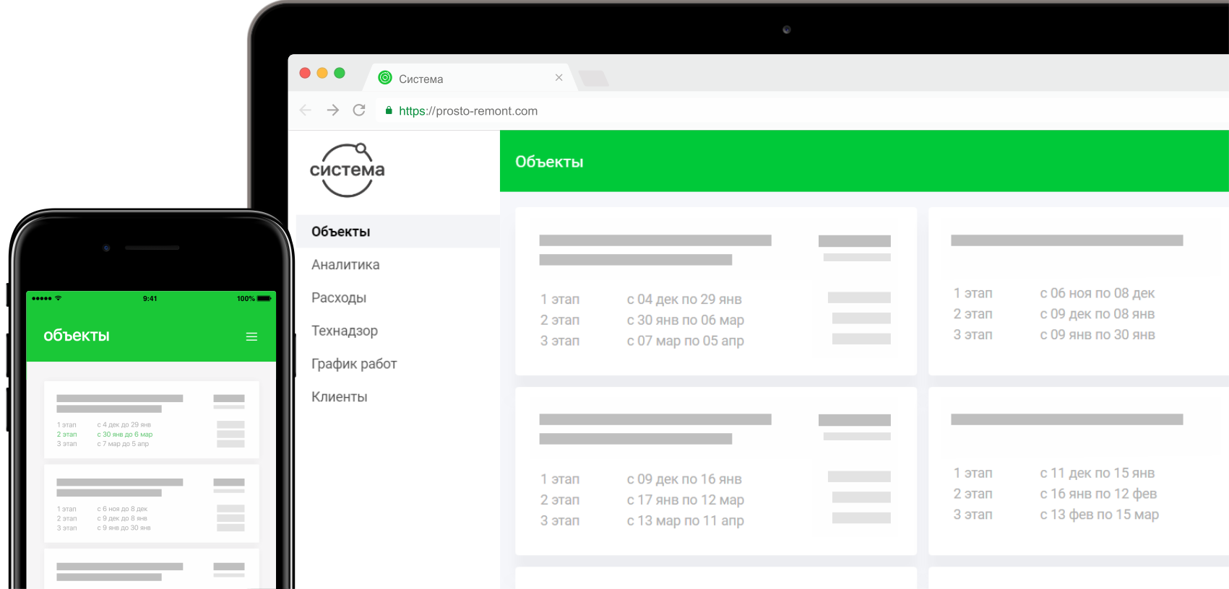Click highlighted '2 этап' on the phone
The height and width of the screenshot is (589, 1229).
pyautogui.click(x=66, y=435)
